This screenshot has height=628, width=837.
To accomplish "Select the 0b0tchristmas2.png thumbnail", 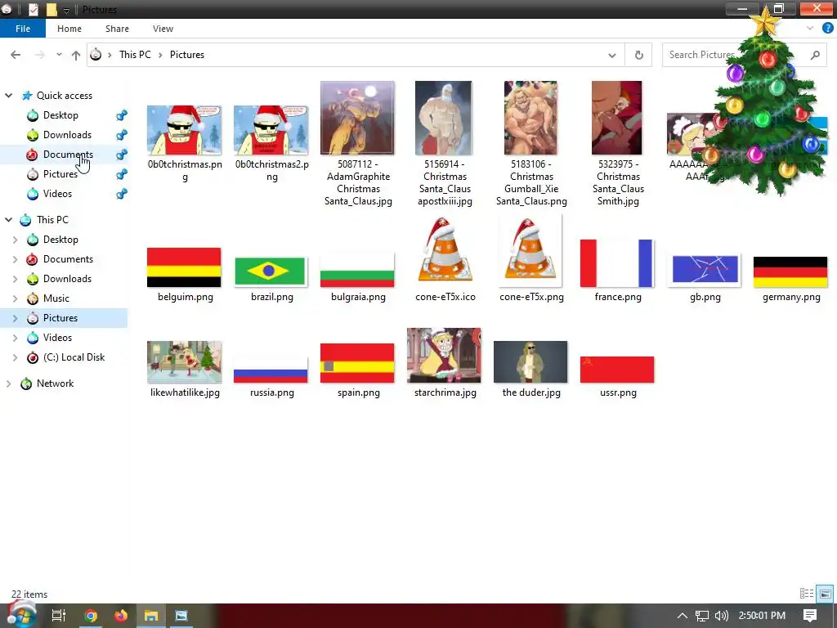I will pyautogui.click(x=271, y=130).
